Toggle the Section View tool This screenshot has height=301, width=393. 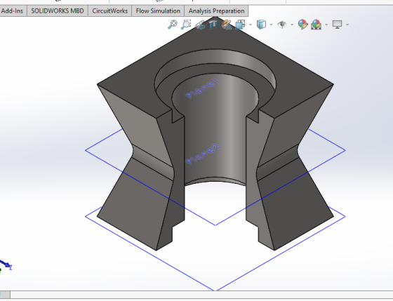[213, 25]
